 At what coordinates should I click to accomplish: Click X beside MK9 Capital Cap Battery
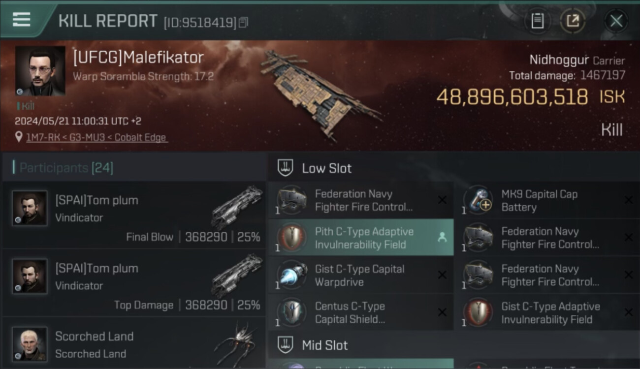(x=628, y=200)
